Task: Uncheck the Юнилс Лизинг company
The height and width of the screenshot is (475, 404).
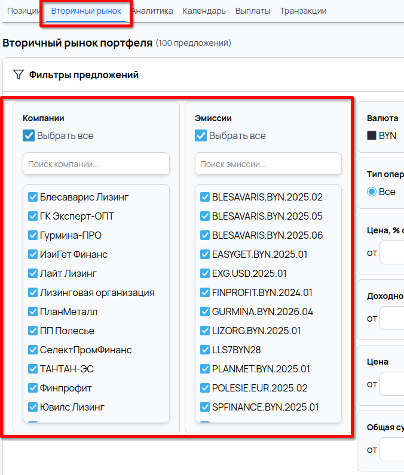Action: coord(33,407)
